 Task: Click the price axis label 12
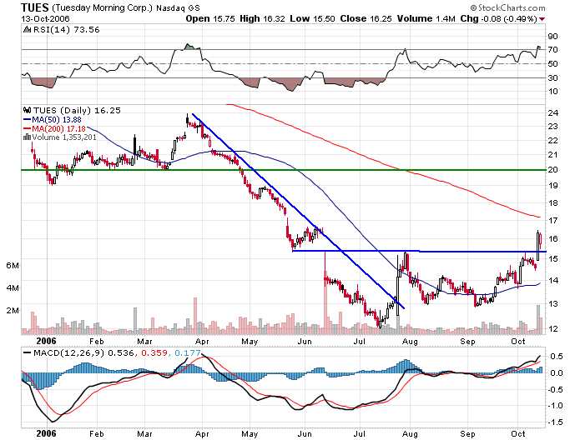pos(552,329)
